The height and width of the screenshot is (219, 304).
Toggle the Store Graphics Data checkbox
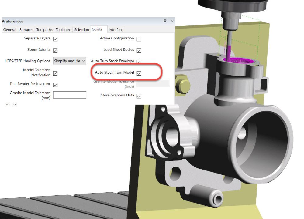[x=139, y=96]
